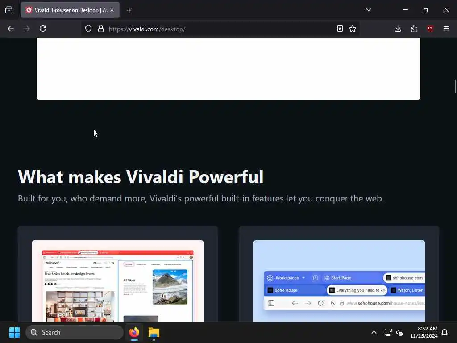Viewport: 457px width, 343px height.
Task: Bookmark this page with the star
Action: (353, 29)
